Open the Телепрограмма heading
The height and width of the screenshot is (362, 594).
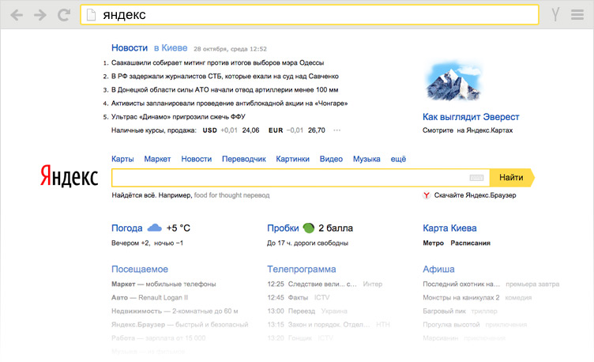tap(302, 270)
